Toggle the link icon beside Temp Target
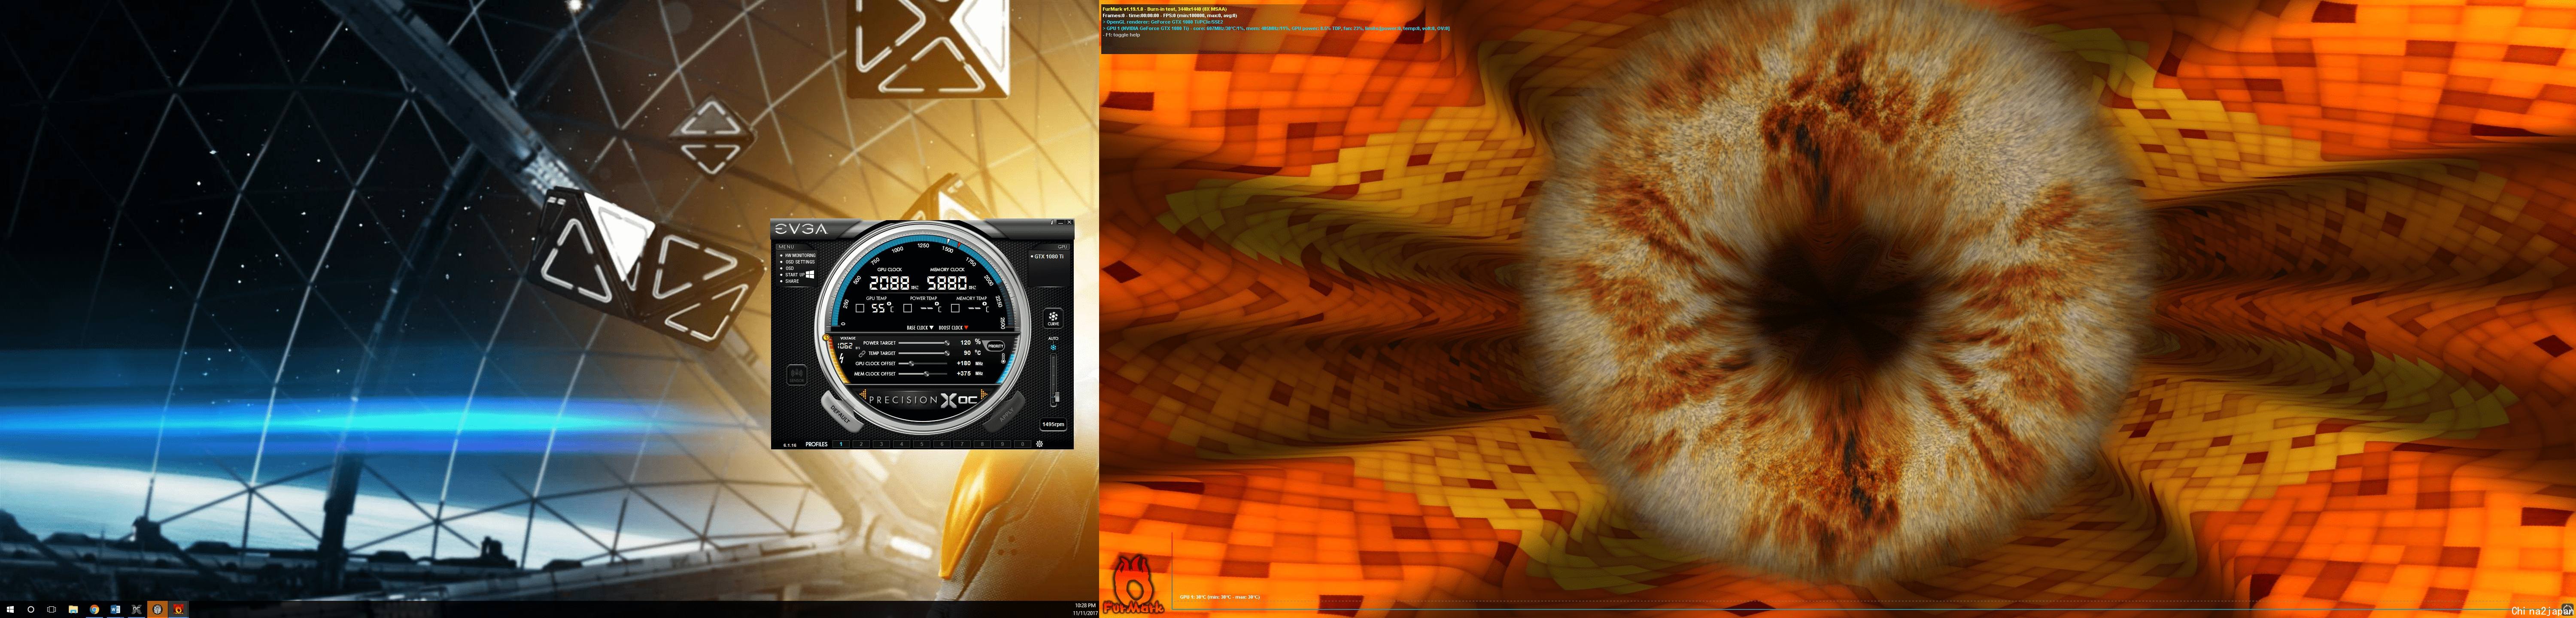Screen dimensions: 2576x618 [862, 354]
